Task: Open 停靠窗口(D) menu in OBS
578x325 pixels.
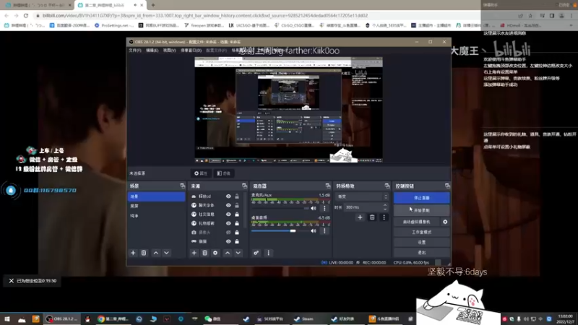Action: pyautogui.click(x=191, y=51)
